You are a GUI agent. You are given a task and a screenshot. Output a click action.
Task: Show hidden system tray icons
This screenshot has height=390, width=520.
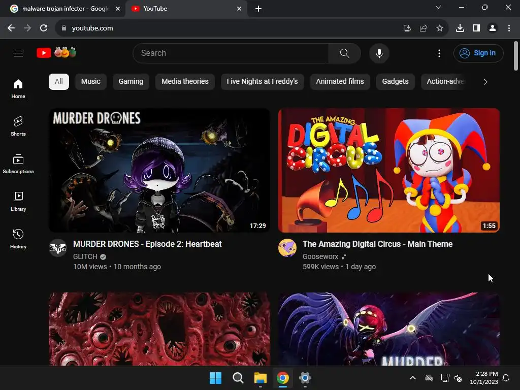[413, 378]
